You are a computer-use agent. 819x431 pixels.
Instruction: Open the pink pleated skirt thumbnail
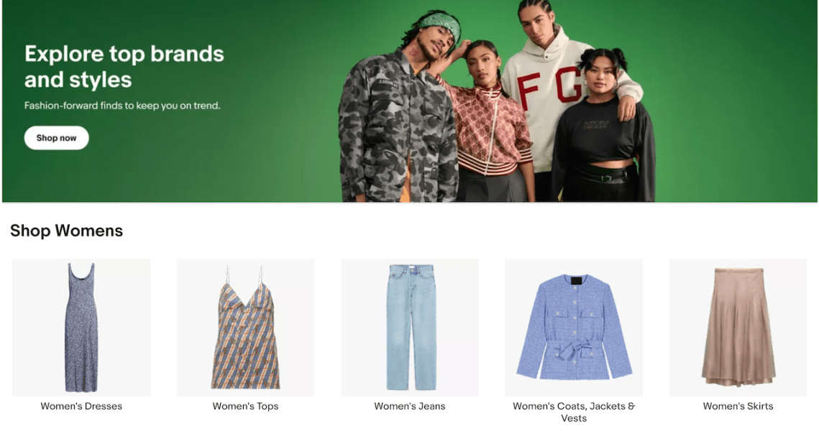coord(738,327)
